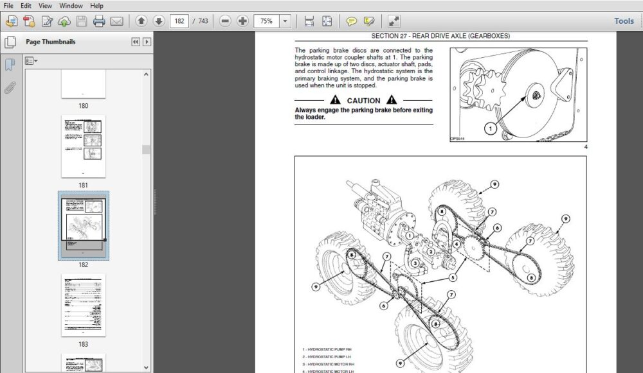The width and height of the screenshot is (643, 373).
Task: Click the Create PDF toolbar icon
Action: pyautogui.click(x=11, y=21)
